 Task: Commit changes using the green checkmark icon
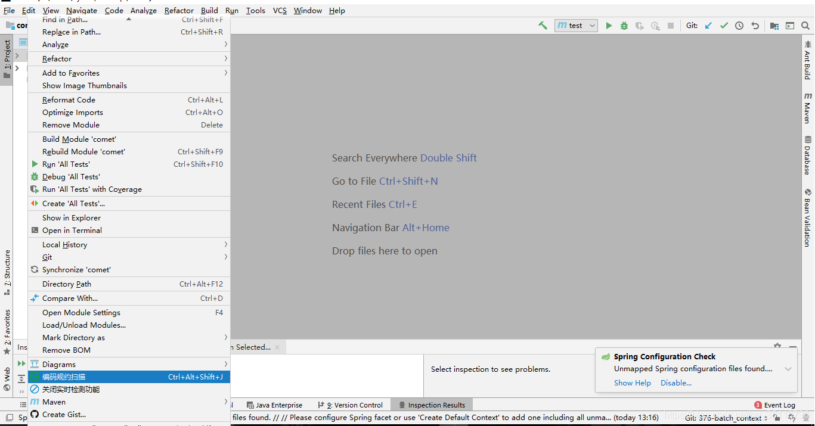(x=723, y=25)
